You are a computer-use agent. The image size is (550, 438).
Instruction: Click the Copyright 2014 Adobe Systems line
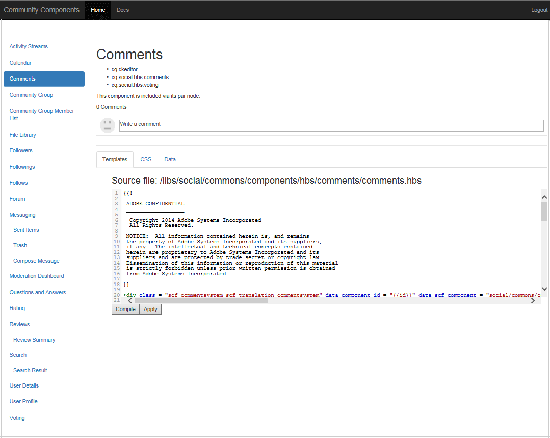[x=195, y=220]
